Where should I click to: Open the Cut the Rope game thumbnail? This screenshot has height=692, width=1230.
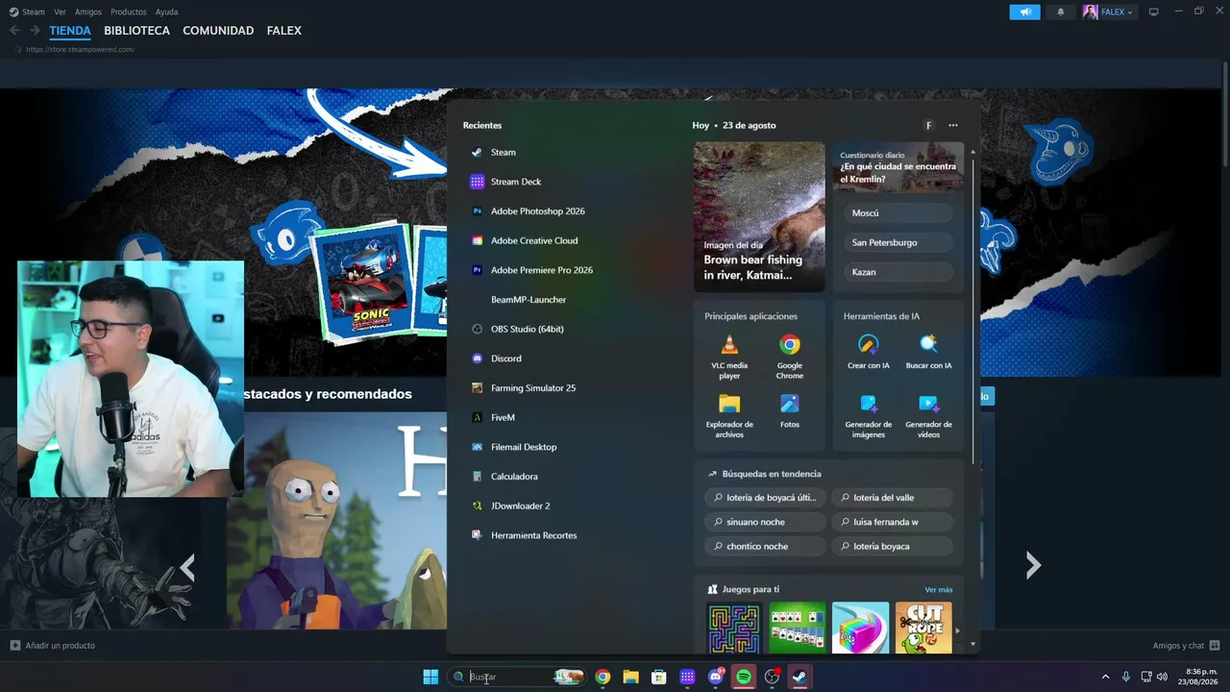coord(923,629)
